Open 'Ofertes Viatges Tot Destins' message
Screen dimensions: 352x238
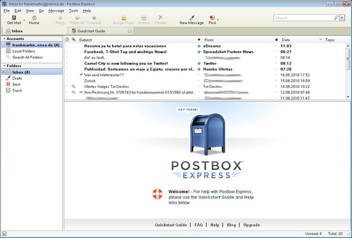coord(107,87)
